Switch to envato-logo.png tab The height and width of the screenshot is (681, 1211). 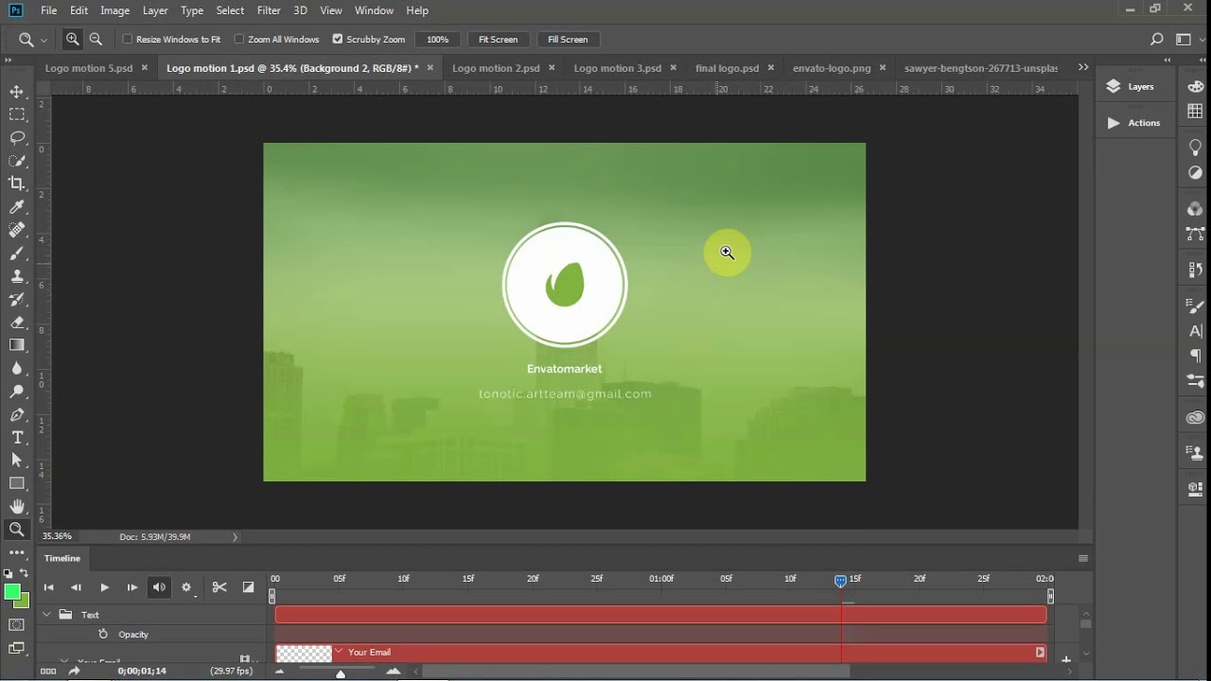click(832, 68)
